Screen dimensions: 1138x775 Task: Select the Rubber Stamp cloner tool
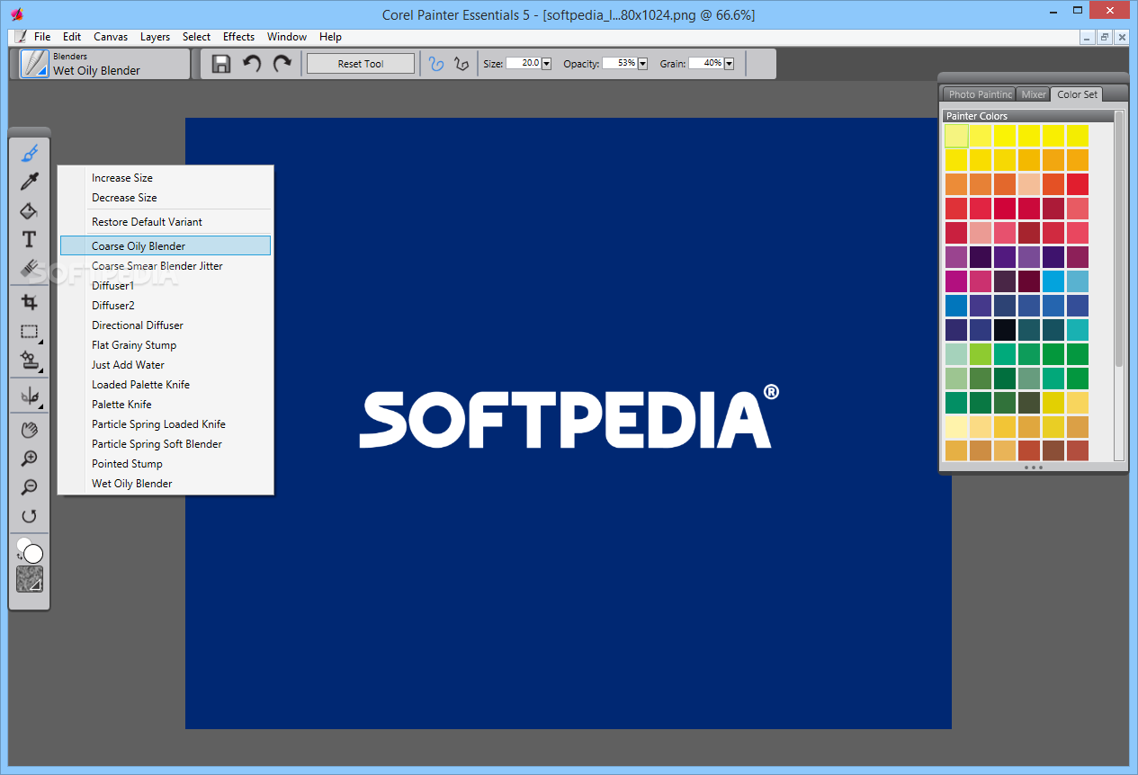pyautogui.click(x=29, y=361)
